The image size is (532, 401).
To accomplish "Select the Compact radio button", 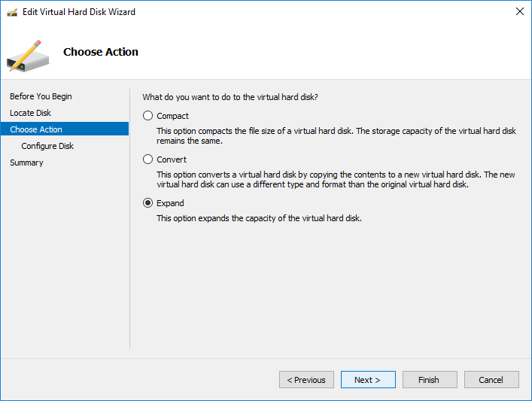I will [x=148, y=116].
